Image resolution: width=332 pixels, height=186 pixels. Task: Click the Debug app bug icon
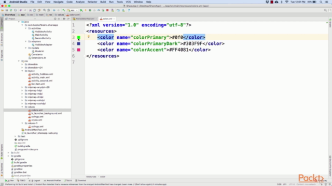[90, 10]
